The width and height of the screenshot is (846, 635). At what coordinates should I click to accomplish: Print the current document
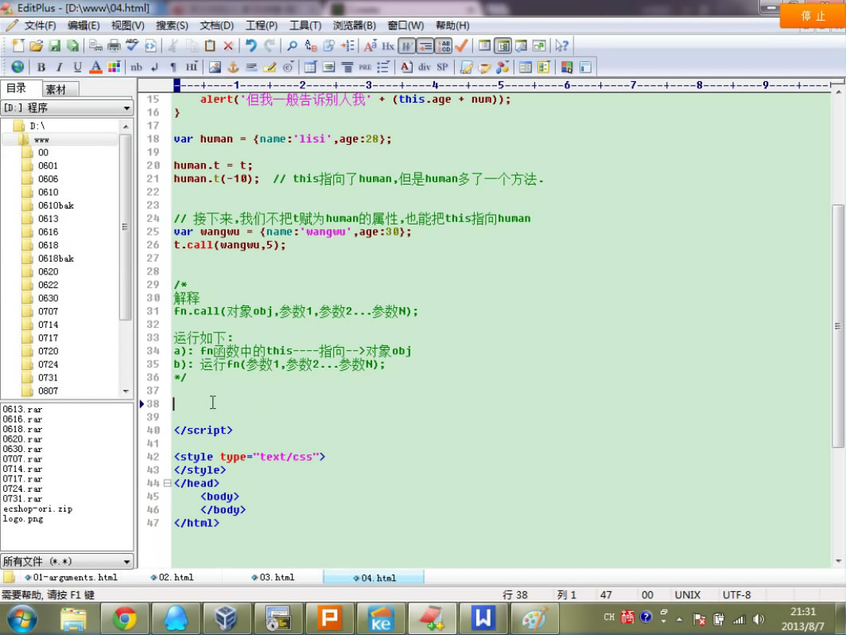pos(114,46)
